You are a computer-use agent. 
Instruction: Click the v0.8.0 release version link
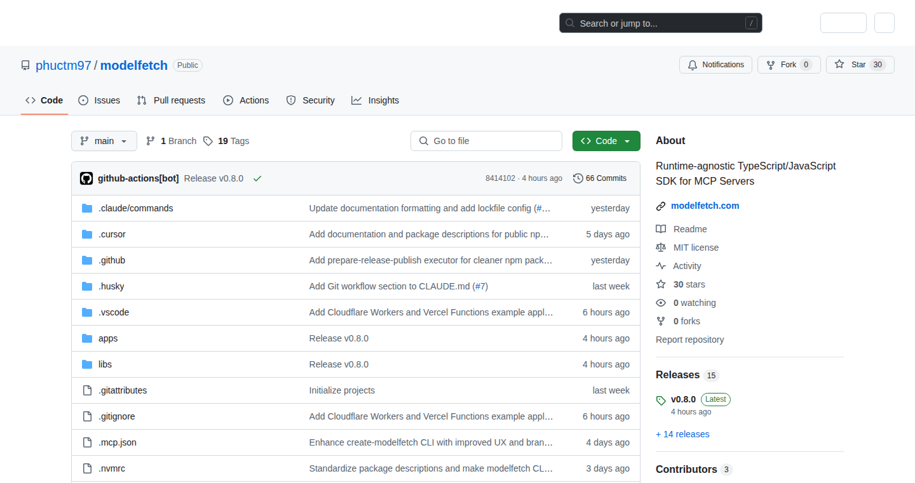(683, 399)
